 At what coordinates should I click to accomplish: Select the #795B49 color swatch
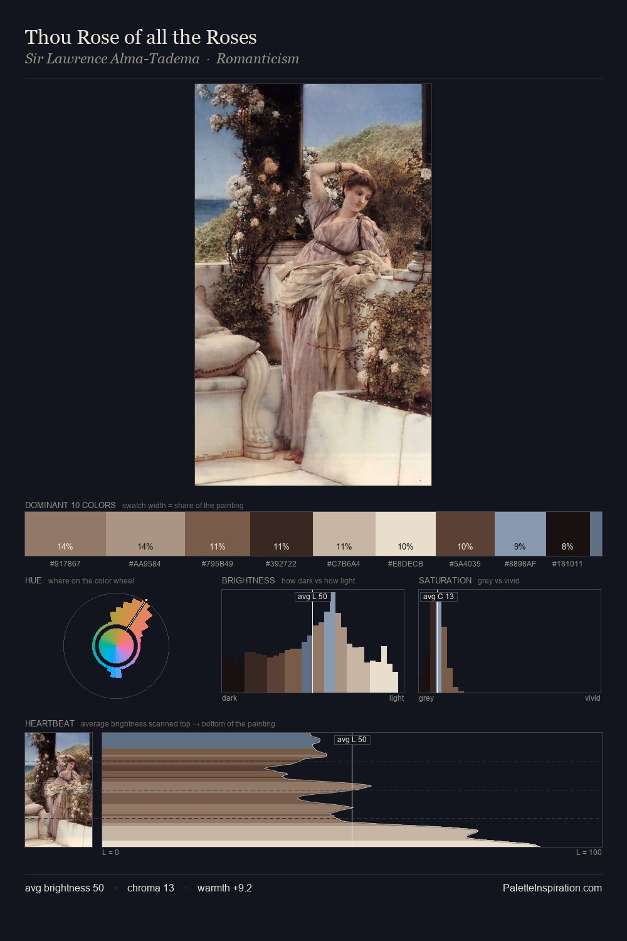click(218, 534)
